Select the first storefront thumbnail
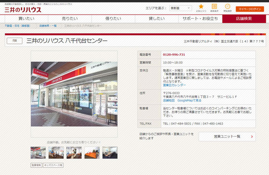The width and height of the screenshot is (269, 175). coord(38,153)
